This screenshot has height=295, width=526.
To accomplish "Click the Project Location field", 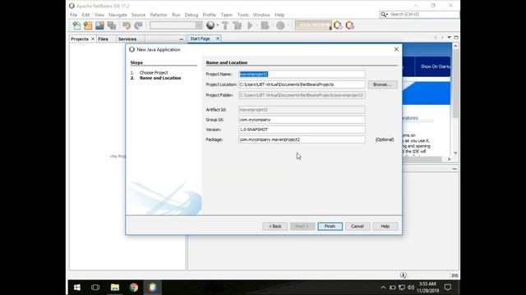I will pyautogui.click(x=302, y=84).
